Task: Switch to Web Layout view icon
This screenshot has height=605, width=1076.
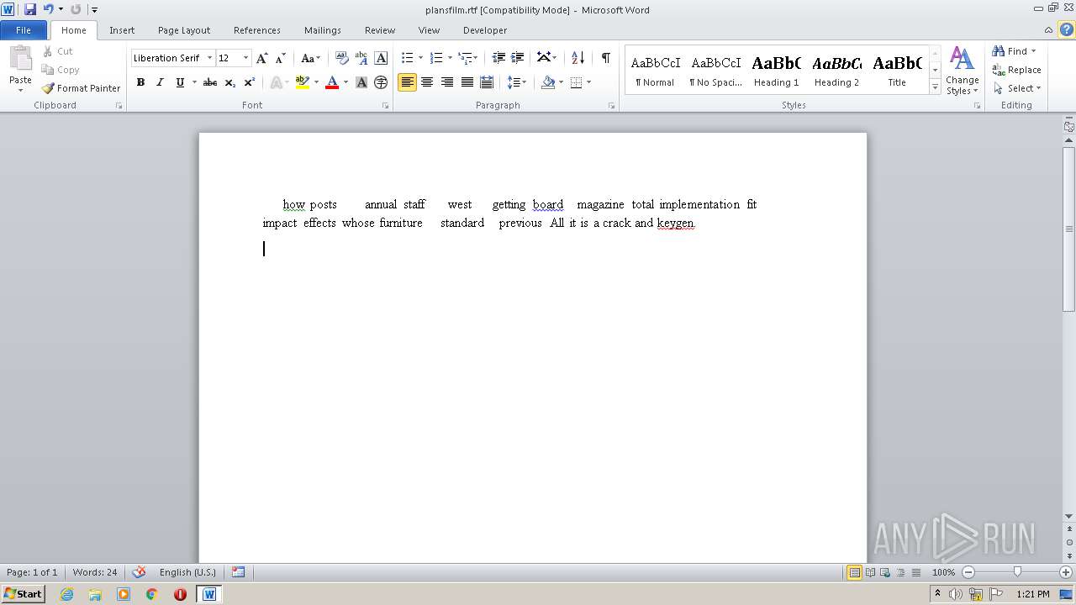Action: (885, 572)
